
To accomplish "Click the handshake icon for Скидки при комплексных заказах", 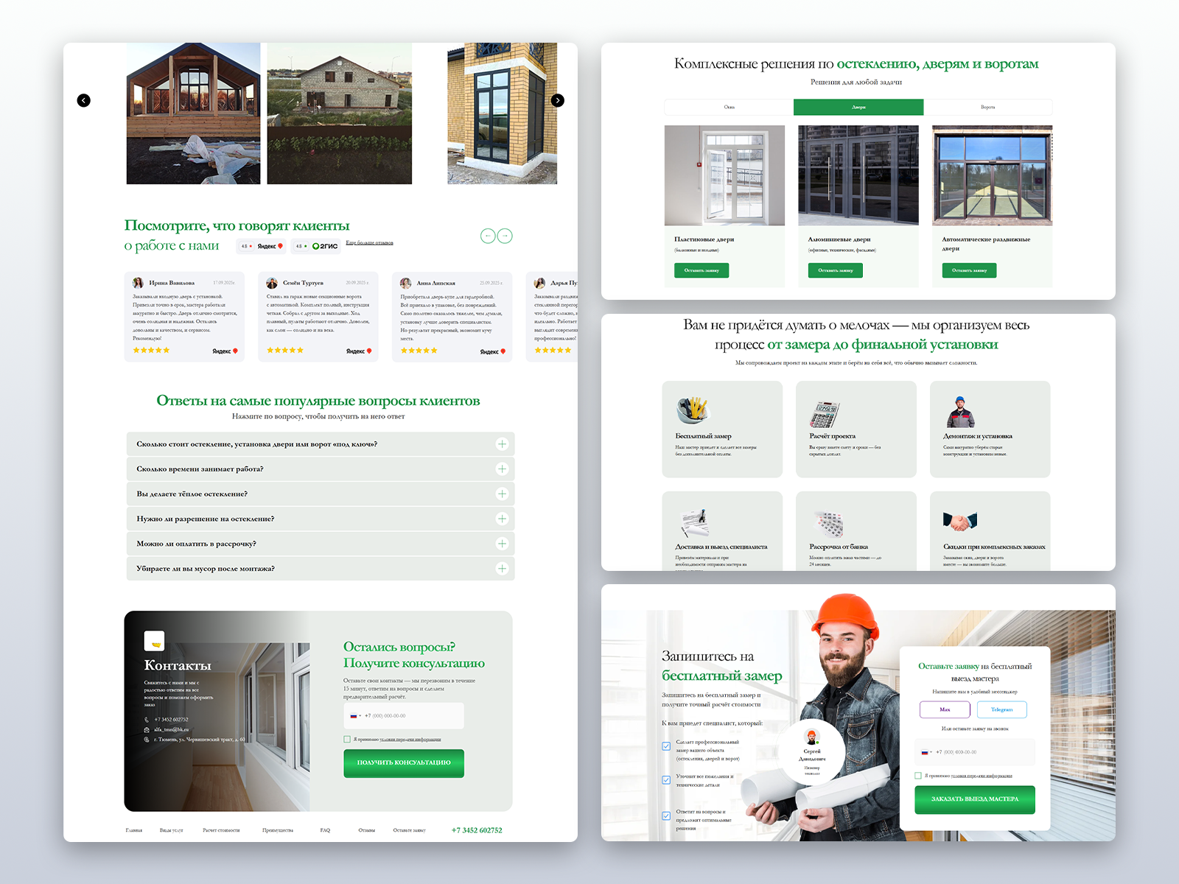I will pos(960,522).
